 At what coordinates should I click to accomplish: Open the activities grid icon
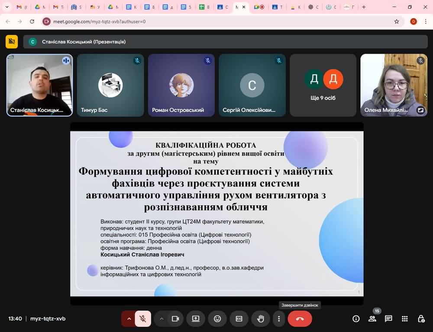pos(405,319)
